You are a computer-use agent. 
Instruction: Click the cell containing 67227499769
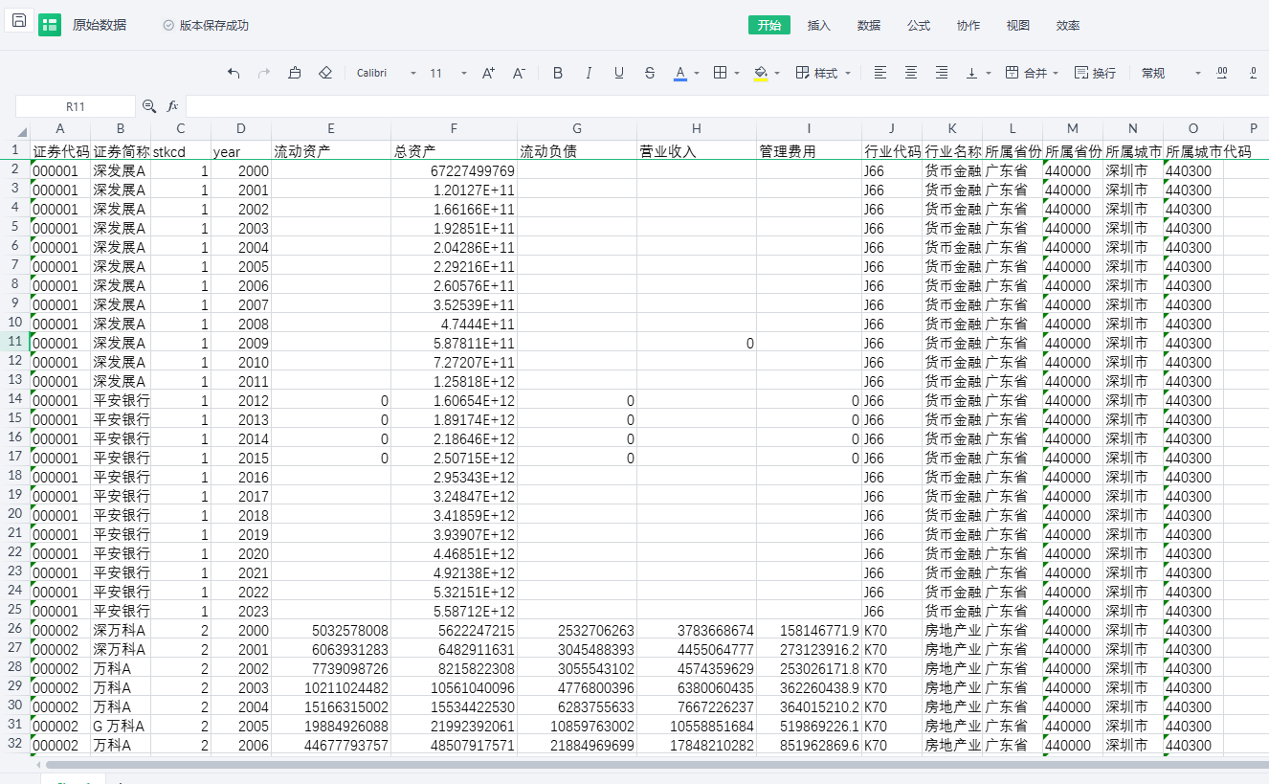pos(454,170)
